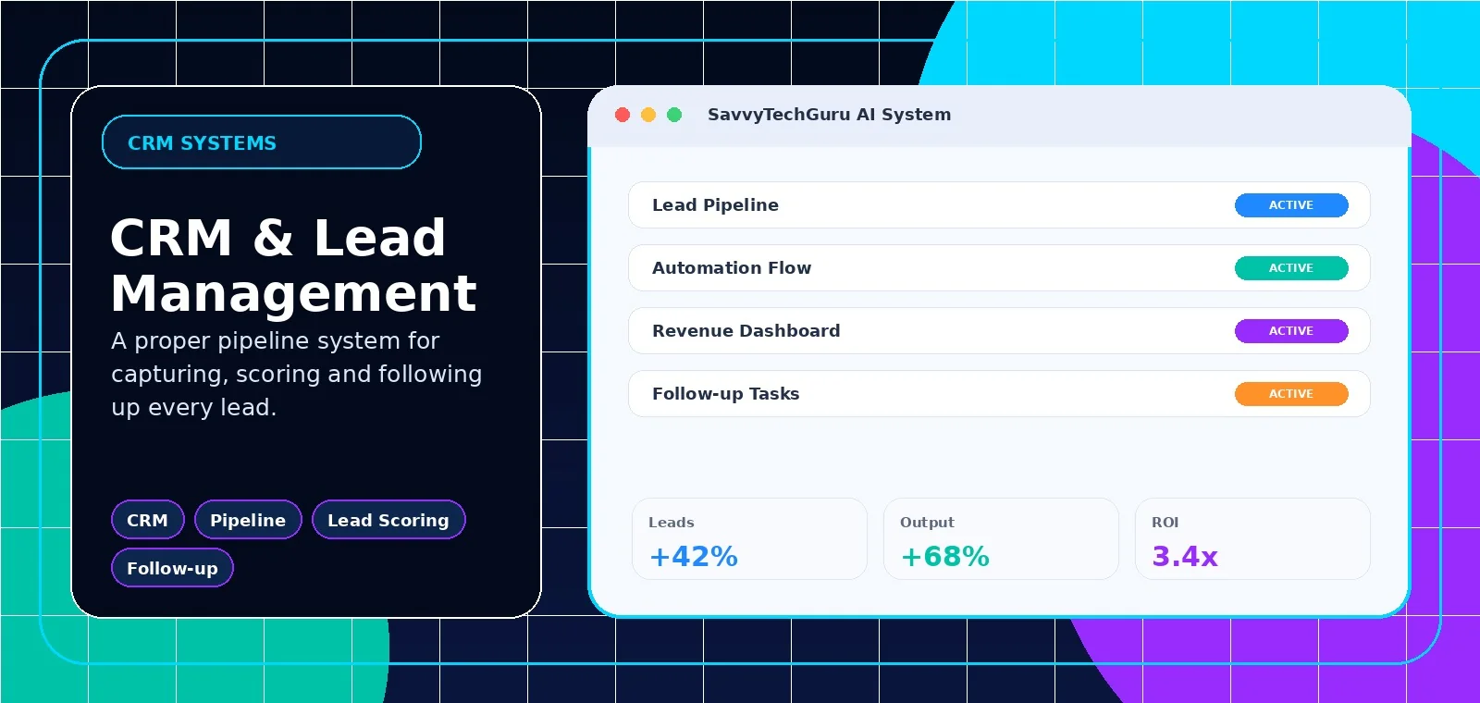Image resolution: width=1480 pixels, height=703 pixels.
Task: Select the CRM SYSTEMS category badge
Action: (262, 142)
